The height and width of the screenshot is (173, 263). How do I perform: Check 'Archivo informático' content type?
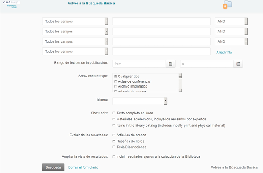pyautogui.click(x=116, y=87)
